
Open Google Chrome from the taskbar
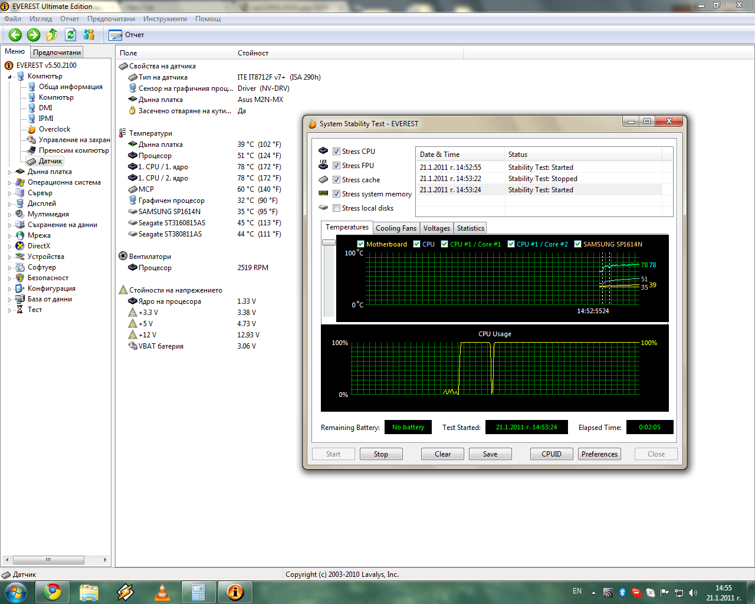(x=52, y=592)
